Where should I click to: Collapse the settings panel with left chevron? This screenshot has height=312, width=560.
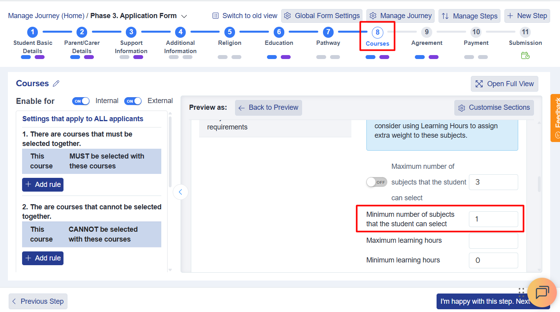[x=181, y=192]
